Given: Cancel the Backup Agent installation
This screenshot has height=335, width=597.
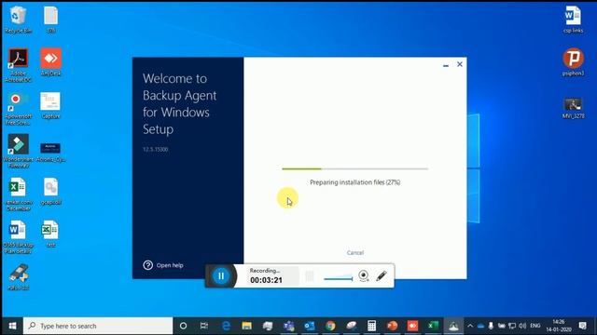Looking at the screenshot, I should point(354,252).
